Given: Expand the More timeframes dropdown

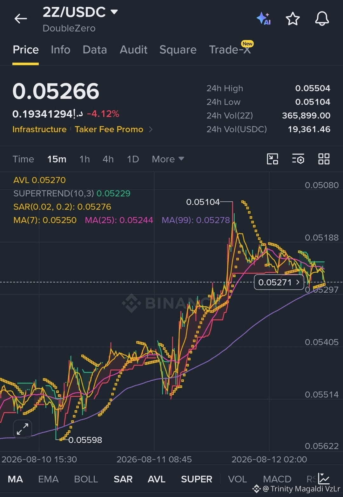Looking at the screenshot, I should coord(168,159).
